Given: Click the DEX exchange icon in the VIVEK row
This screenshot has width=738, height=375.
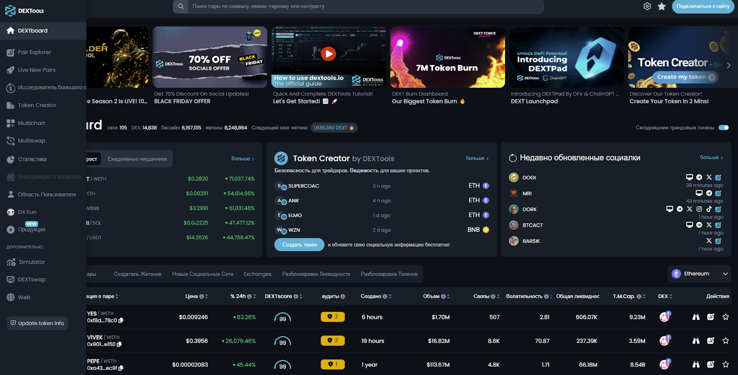Looking at the screenshot, I should (x=665, y=340).
